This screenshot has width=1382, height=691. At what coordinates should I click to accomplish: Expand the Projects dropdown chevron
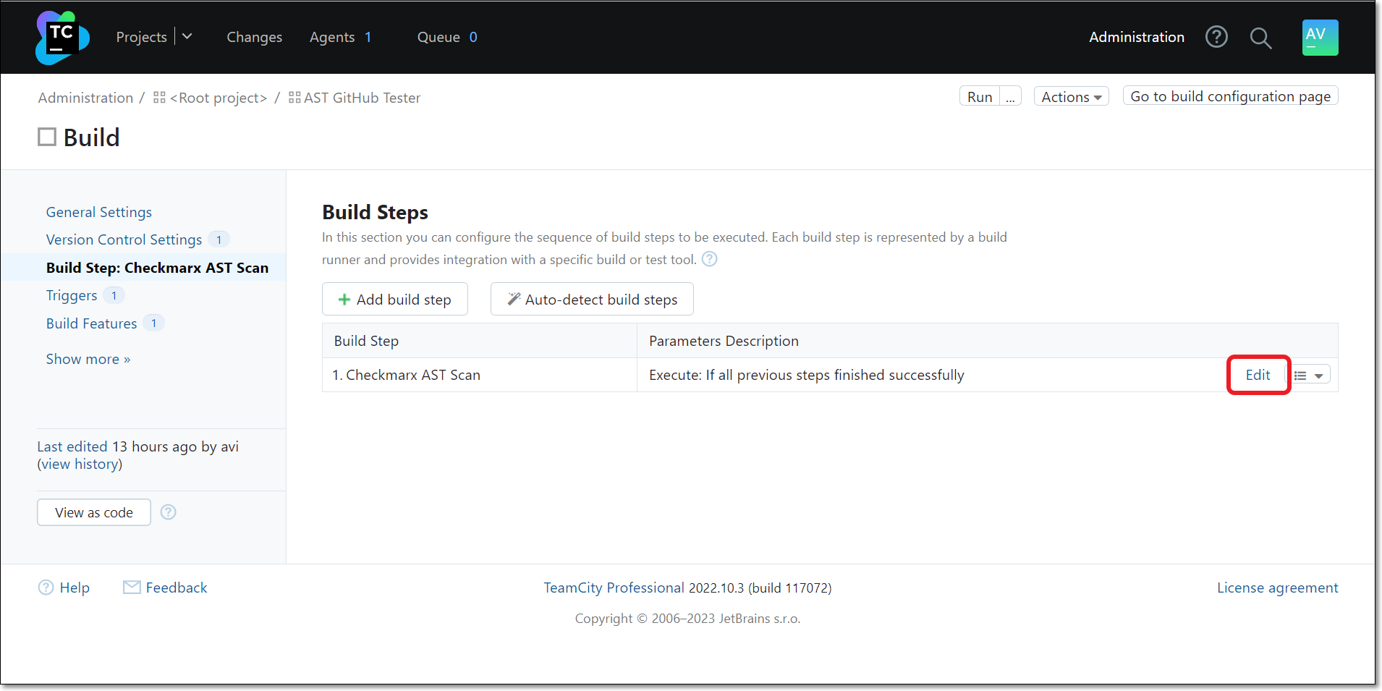[187, 36]
